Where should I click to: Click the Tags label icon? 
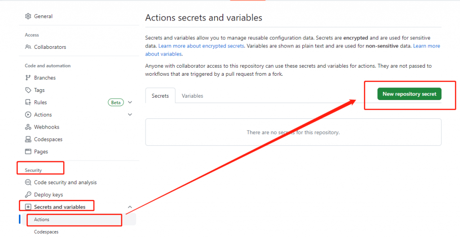(x=28, y=90)
